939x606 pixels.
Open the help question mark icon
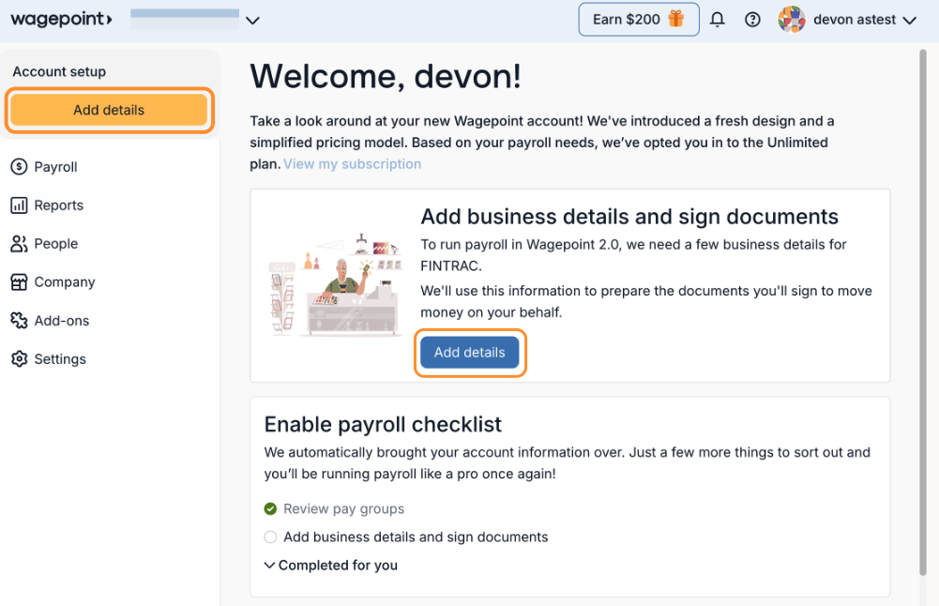pos(752,20)
